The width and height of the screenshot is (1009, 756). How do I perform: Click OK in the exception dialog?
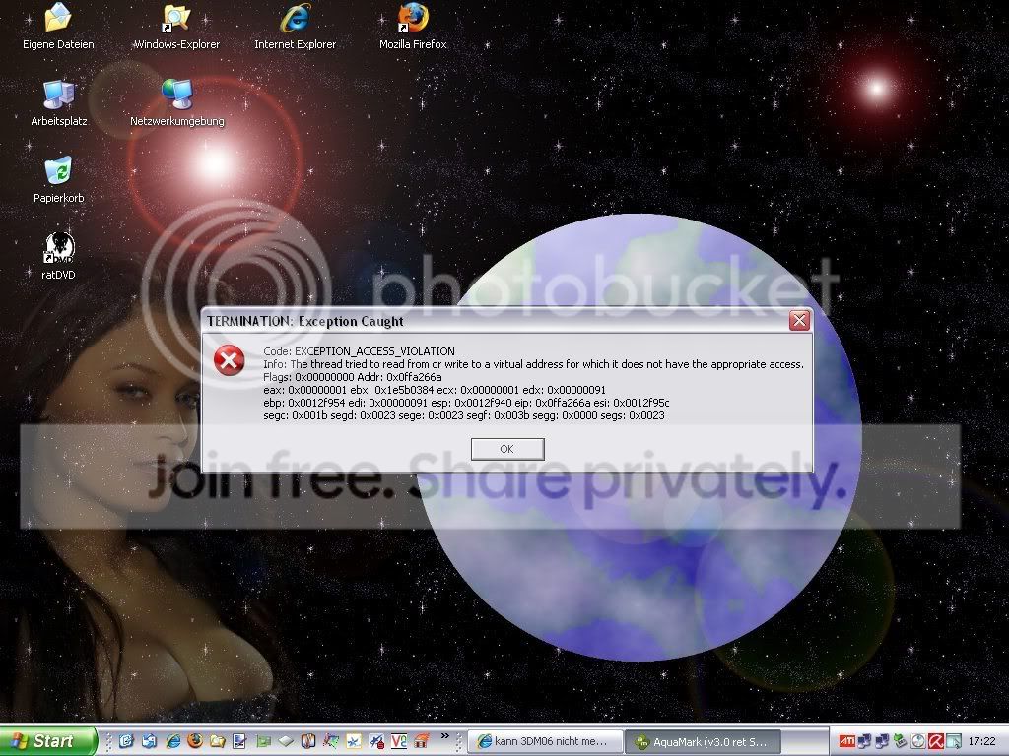(506, 448)
